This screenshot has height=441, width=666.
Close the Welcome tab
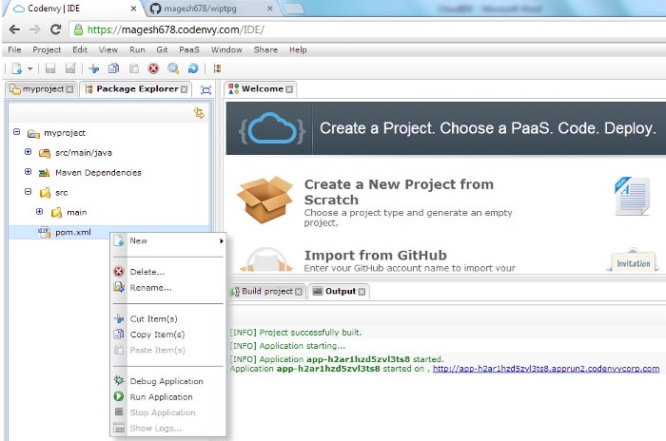point(289,89)
